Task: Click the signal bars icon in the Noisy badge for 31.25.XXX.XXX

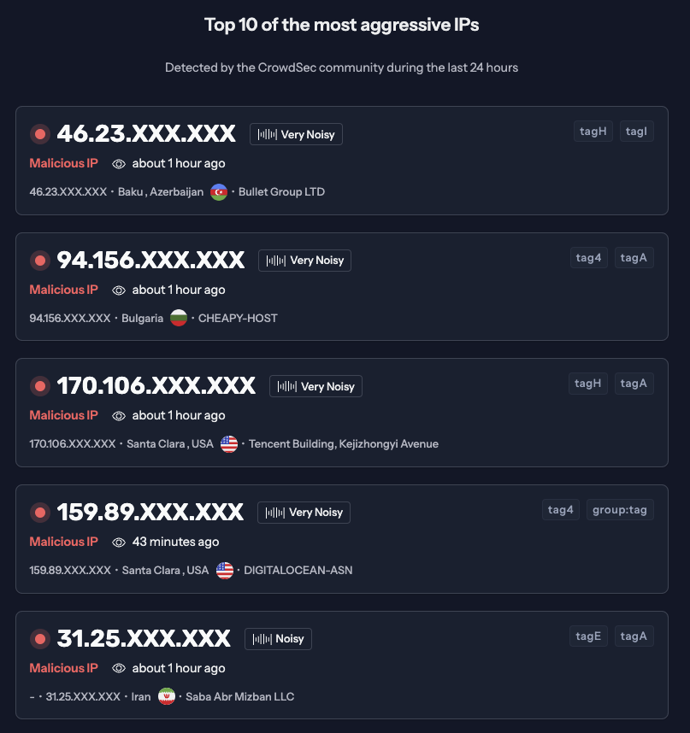Action: pyautogui.click(x=262, y=638)
